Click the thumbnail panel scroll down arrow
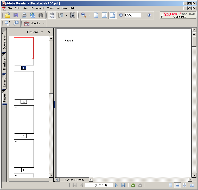This screenshot has height=190, width=198. 51,175
